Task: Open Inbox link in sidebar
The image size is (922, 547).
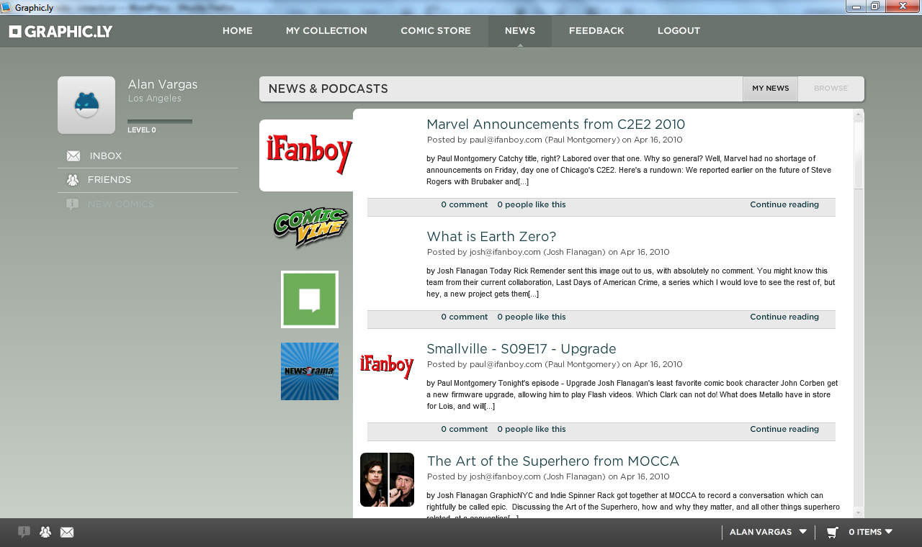Action: pos(106,156)
